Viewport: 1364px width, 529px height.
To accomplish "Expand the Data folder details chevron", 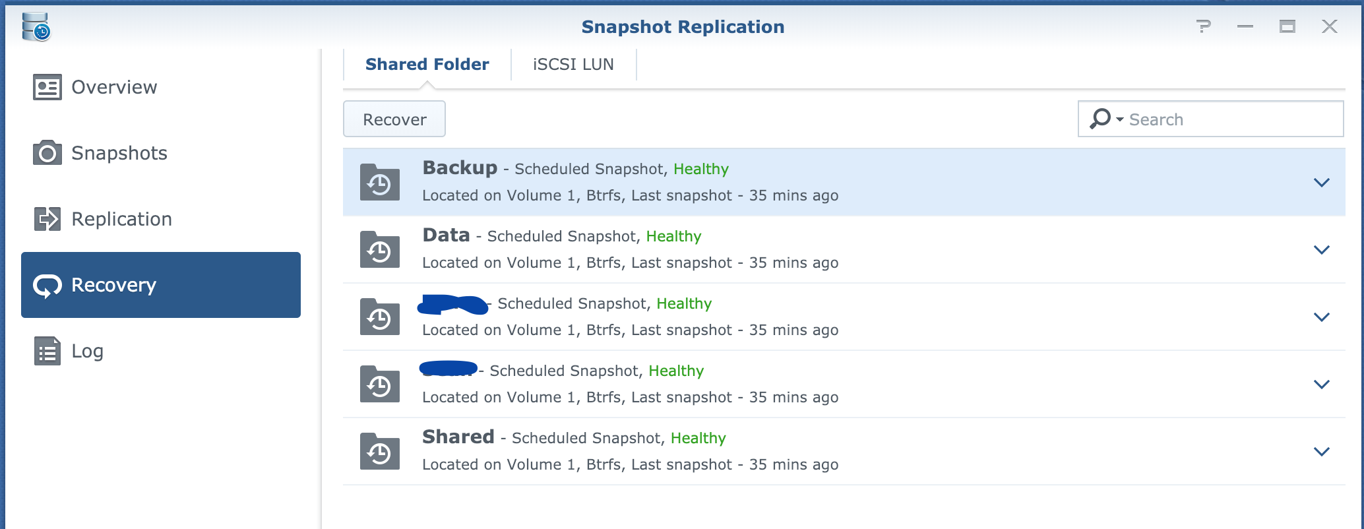I will point(1321,250).
